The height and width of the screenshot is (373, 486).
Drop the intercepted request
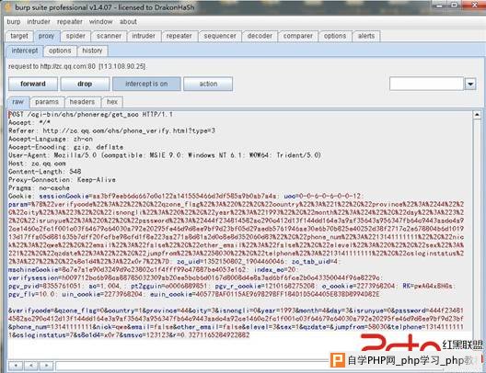point(85,84)
